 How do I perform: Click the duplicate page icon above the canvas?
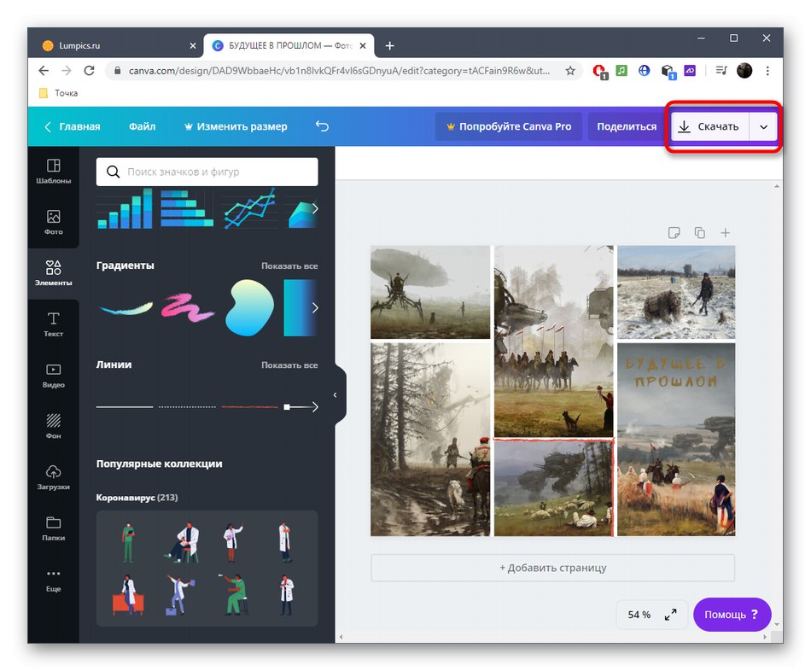[x=700, y=233]
